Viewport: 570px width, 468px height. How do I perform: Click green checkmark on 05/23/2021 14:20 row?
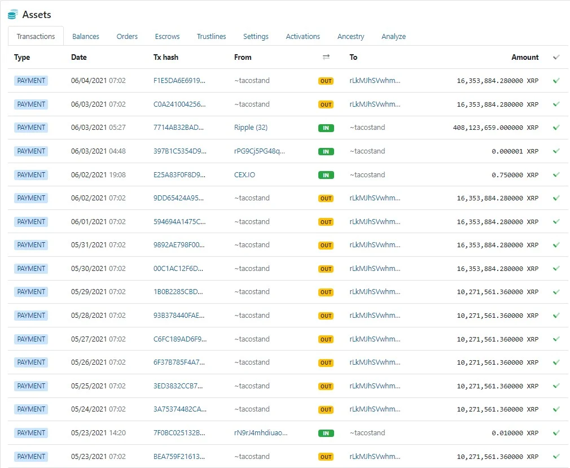(x=556, y=433)
